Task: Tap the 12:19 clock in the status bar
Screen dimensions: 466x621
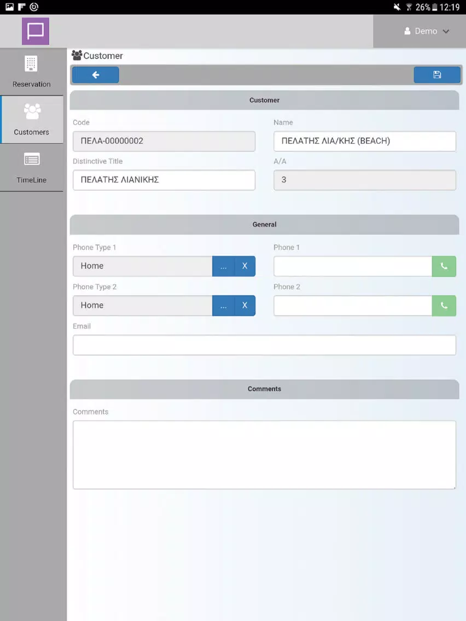Action: [x=450, y=7]
